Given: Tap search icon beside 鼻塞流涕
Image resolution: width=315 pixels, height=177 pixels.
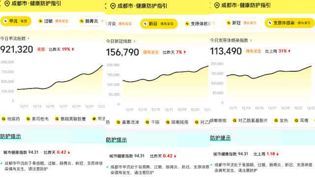Looking at the screenshot, I should (x=118, y=122).
